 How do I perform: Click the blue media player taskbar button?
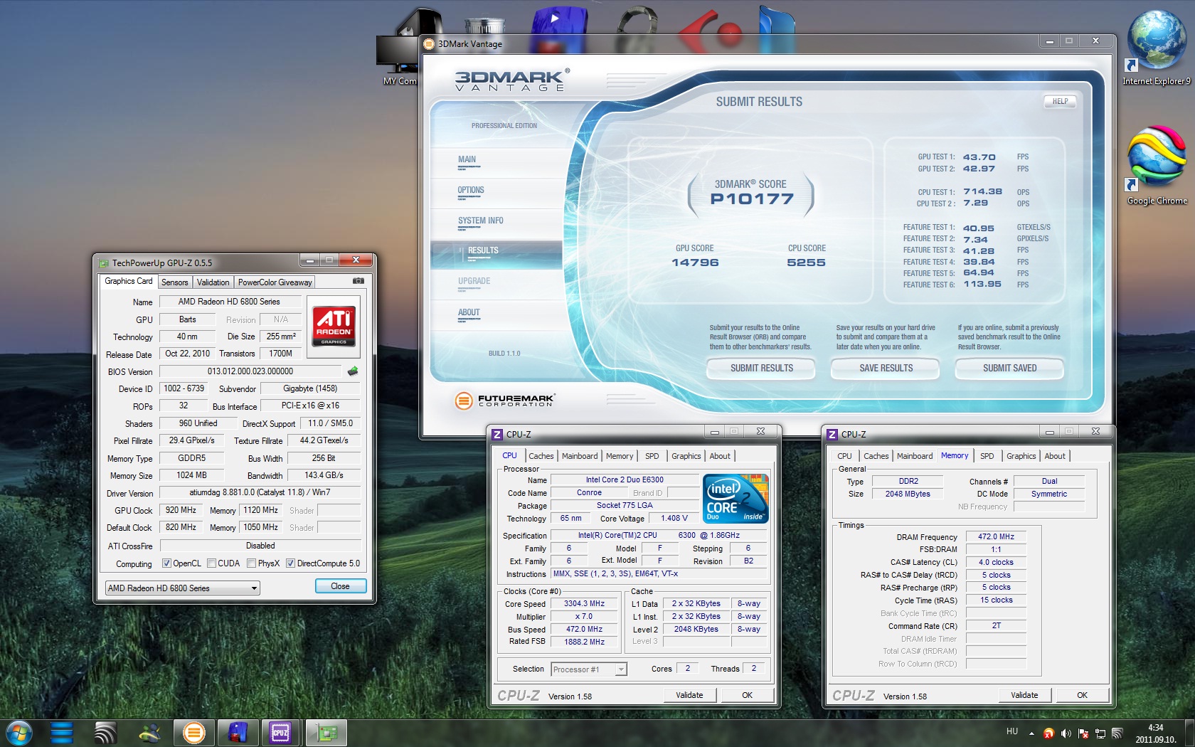(x=238, y=732)
